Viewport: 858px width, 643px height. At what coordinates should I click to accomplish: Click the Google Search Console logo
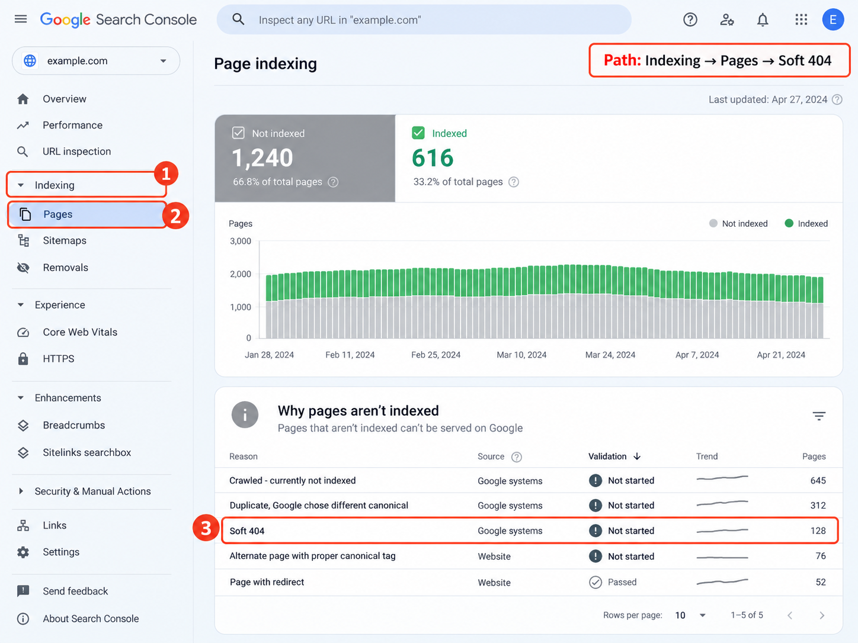[119, 20]
